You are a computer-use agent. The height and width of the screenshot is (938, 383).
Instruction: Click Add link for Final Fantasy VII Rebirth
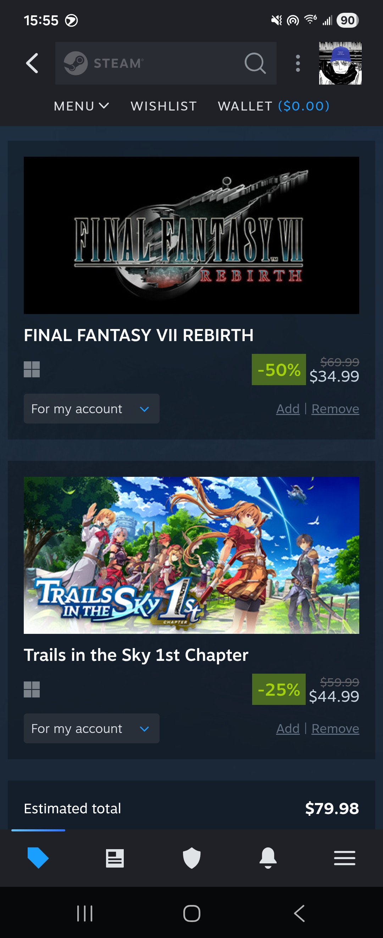tap(288, 409)
